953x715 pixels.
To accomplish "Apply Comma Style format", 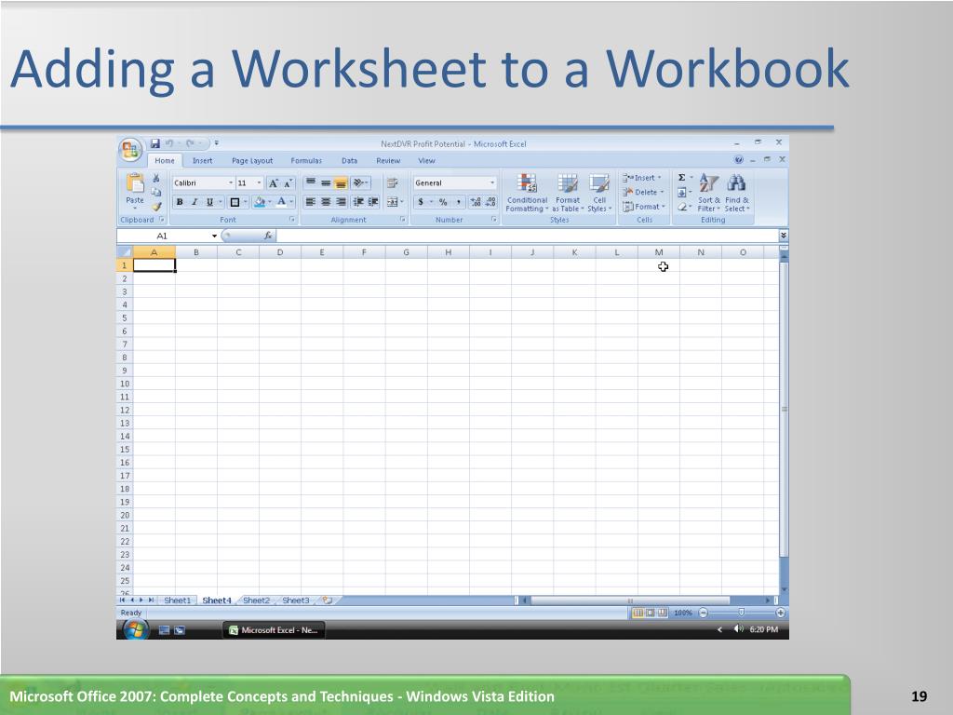I will 458,202.
